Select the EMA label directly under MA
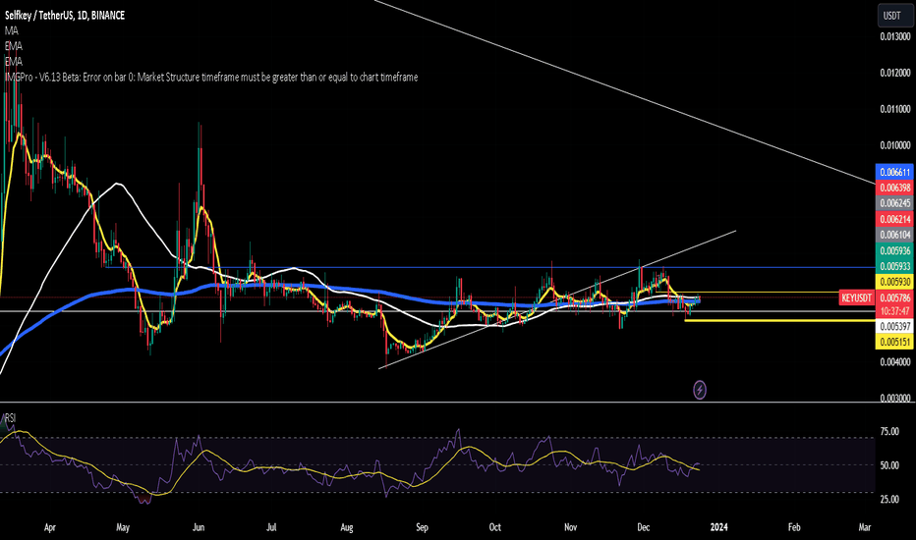This screenshot has width=916, height=540. pos(14,45)
